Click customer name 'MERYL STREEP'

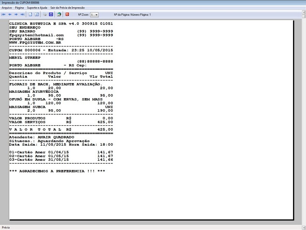pos(25,58)
